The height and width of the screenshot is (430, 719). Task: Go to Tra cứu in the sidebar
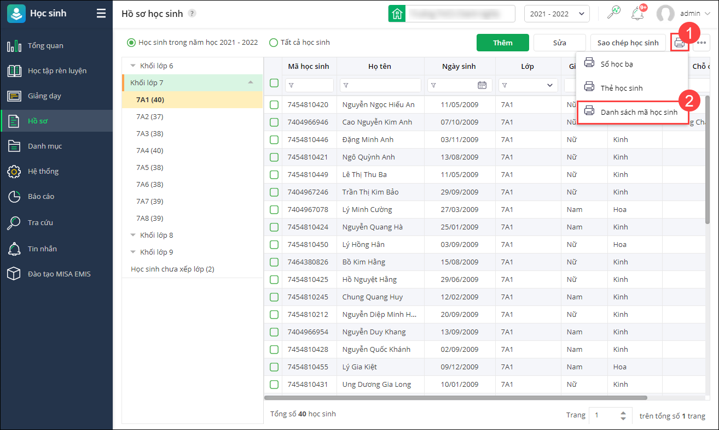[40, 222]
